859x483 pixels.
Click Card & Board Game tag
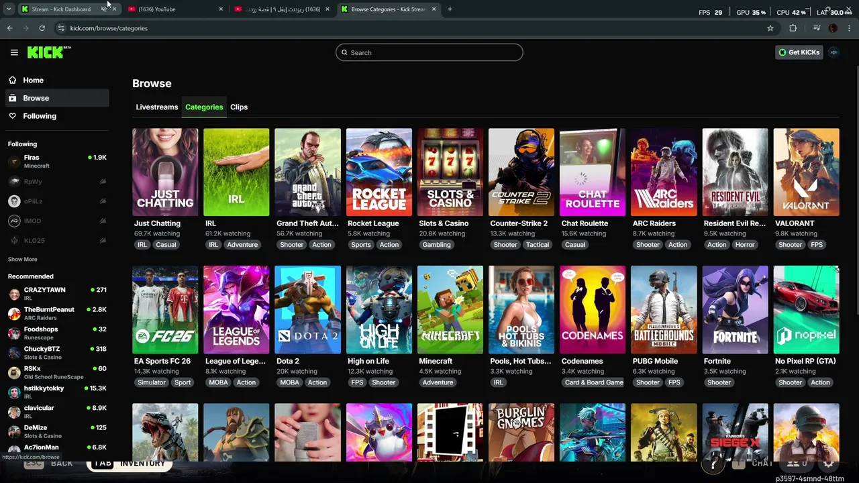pyautogui.click(x=594, y=382)
